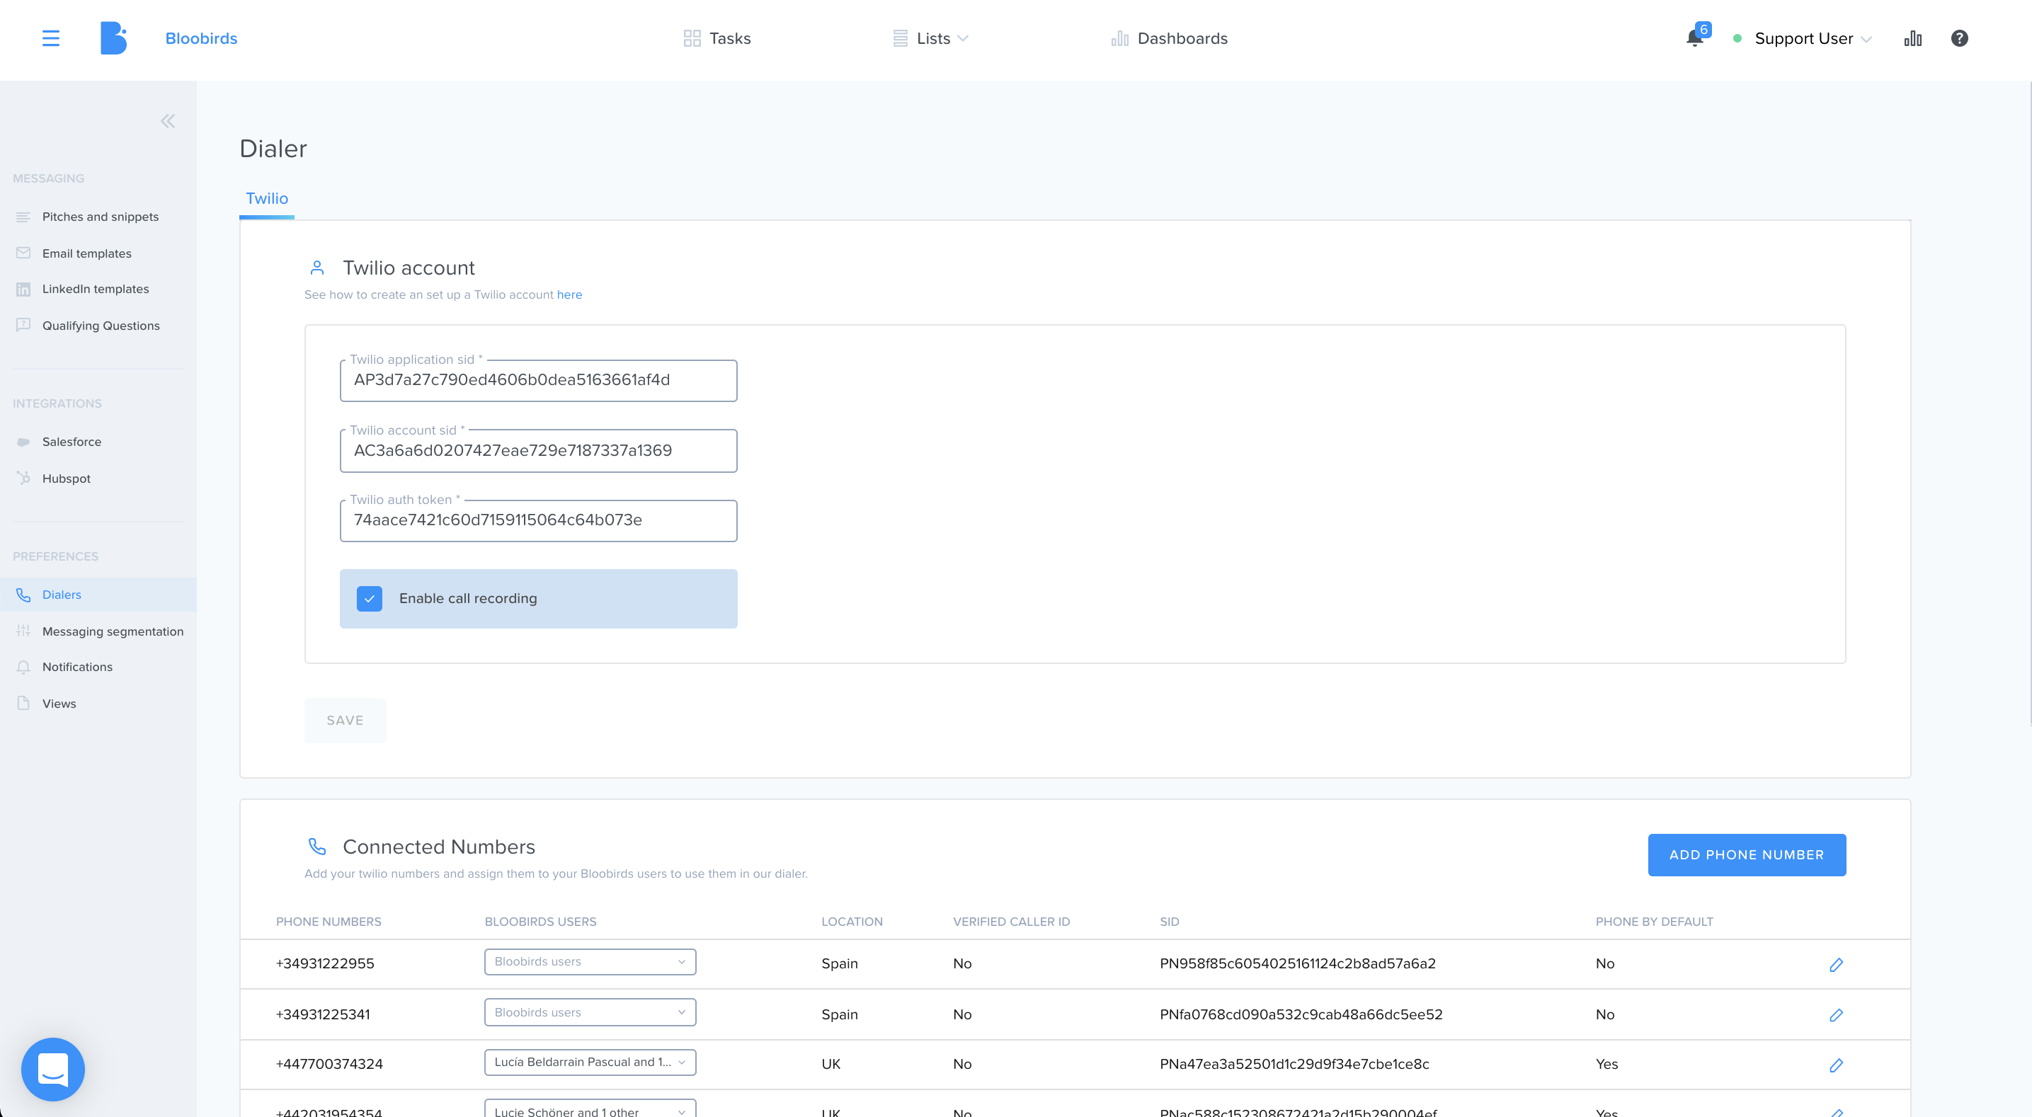Toggle Enable call recording checkbox
Image resolution: width=2032 pixels, height=1117 pixels.
tap(369, 599)
